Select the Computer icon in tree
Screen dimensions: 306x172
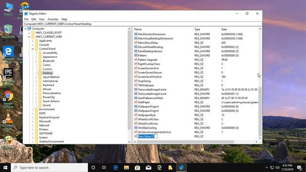[29, 29]
